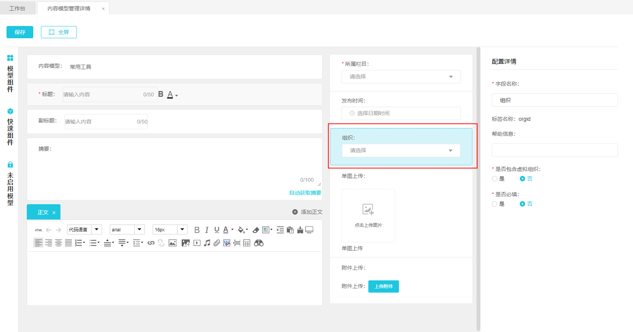Image resolution: width=633 pixels, height=332 pixels.
Task: Activate the format painter brush icon
Action: click(300, 230)
